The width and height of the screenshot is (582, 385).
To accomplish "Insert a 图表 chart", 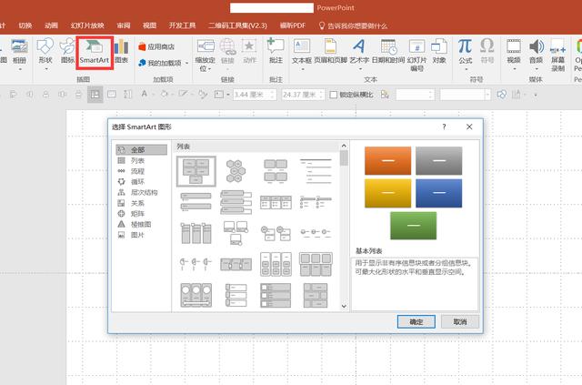I will point(121,51).
